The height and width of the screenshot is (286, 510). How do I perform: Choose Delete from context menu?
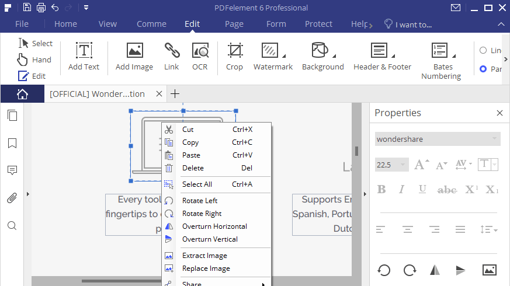pos(216,168)
